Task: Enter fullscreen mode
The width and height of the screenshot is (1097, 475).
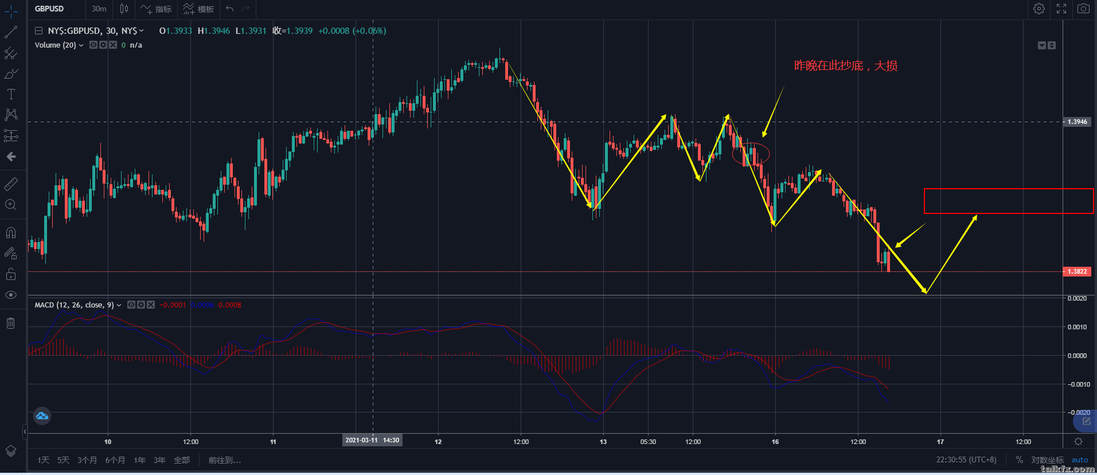Action: pyautogui.click(x=1061, y=9)
